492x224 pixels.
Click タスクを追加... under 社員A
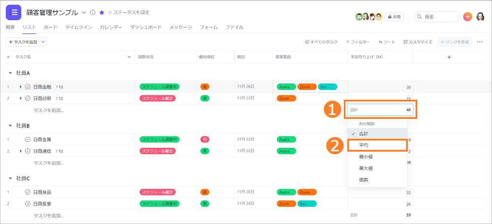pyautogui.click(x=48, y=110)
